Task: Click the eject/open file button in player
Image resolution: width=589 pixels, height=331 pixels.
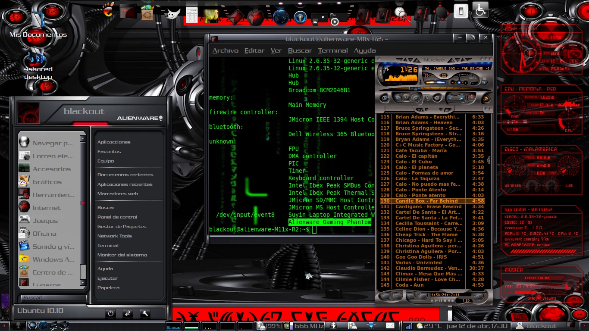Action: pyautogui.click(x=437, y=98)
